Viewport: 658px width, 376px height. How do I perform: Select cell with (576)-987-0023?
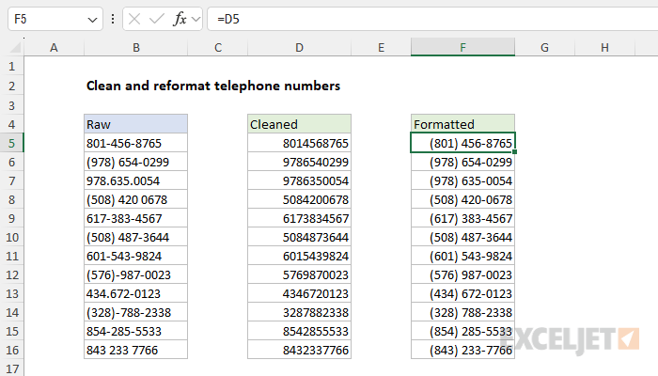click(136, 274)
